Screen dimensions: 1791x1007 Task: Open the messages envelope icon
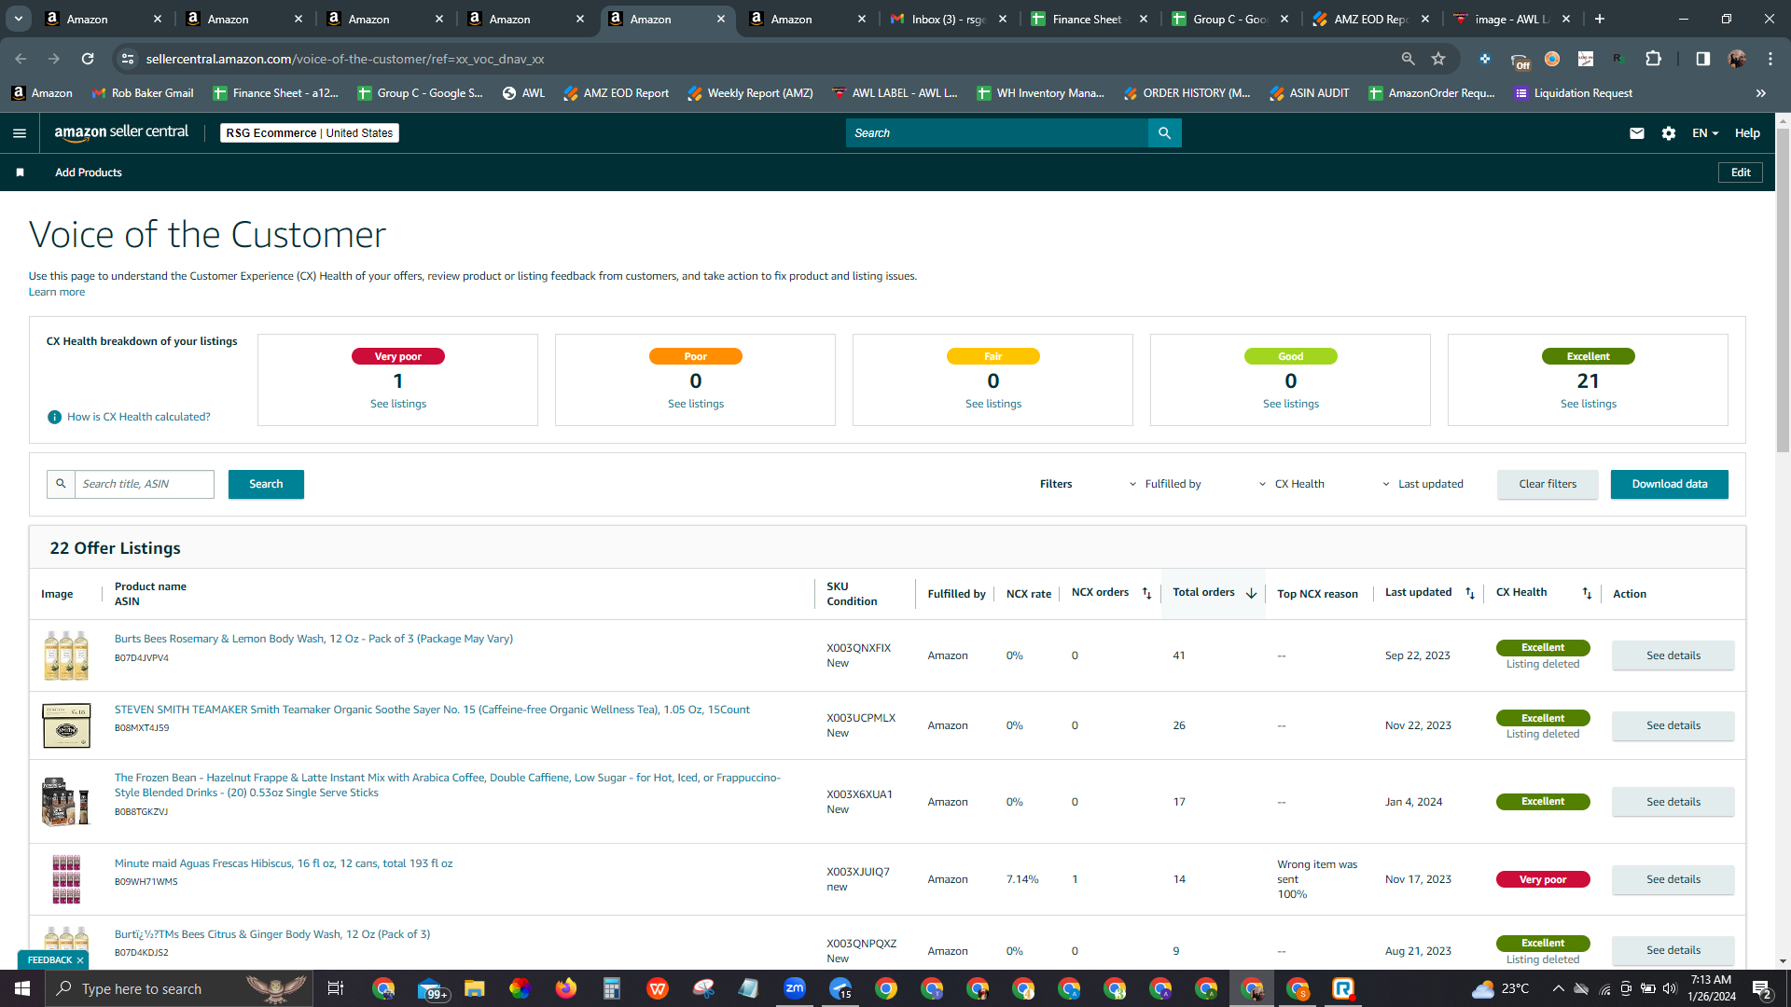click(x=1636, y=133)
